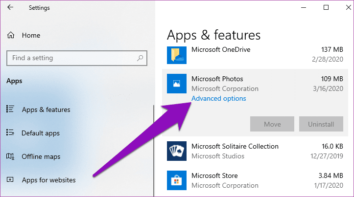The width and height of the screenshot is (354, 197).
Task: Click the 3/16/2020 install date
Action: pyautogui.click(x=328, y=88)
